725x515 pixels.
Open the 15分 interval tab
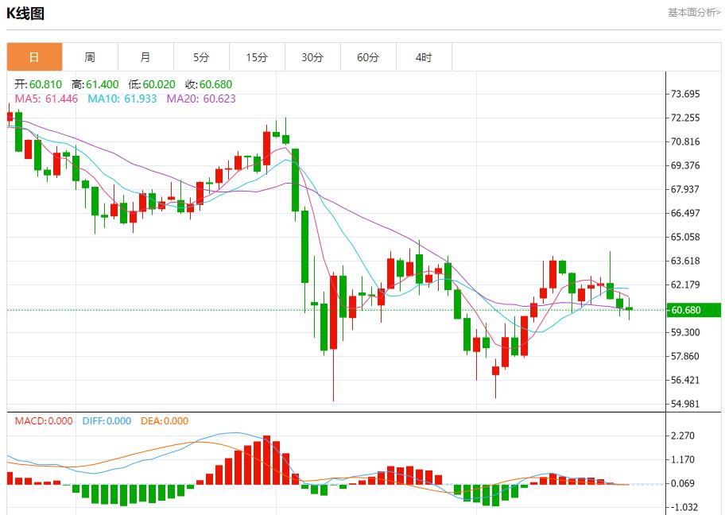click(257, 57)
